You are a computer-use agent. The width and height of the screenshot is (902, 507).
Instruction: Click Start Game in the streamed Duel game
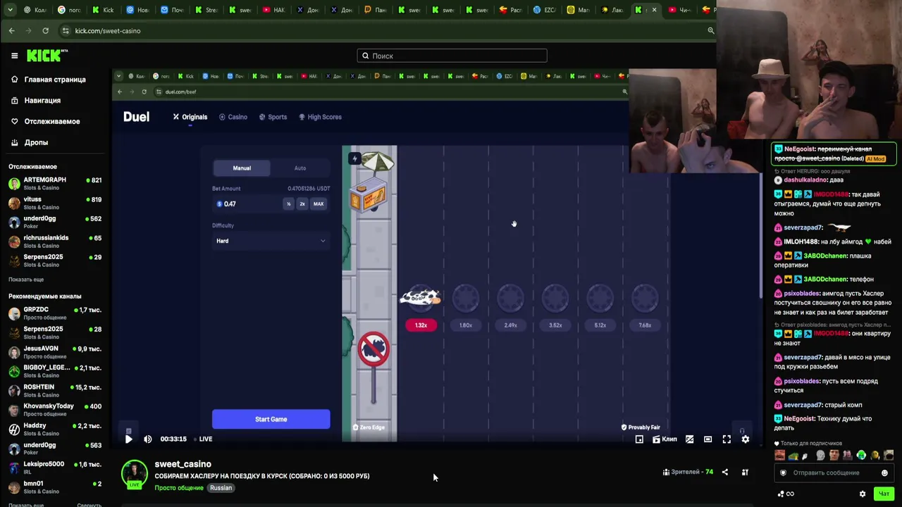(271, 419)
